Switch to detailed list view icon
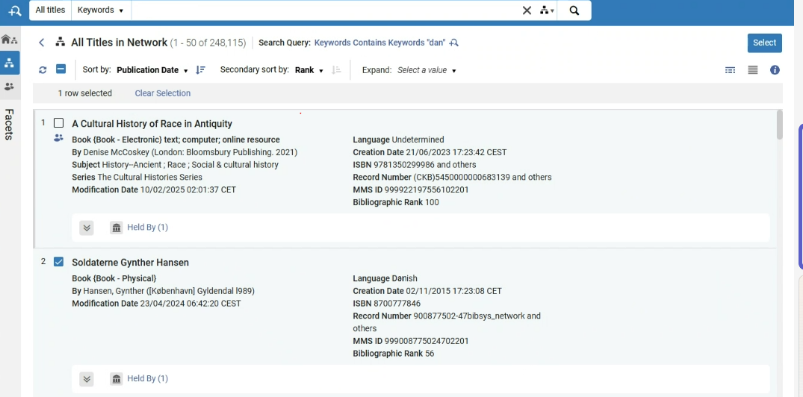The height and width of the screenshot is (397, 803). pyautogui.click(x=731, y=70)
